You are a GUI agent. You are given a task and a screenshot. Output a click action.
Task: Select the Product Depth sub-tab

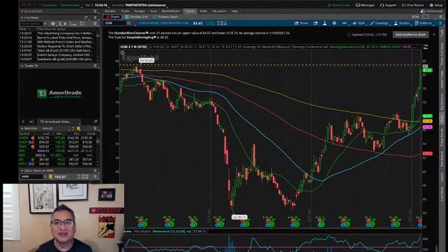[x=165, y=17]
